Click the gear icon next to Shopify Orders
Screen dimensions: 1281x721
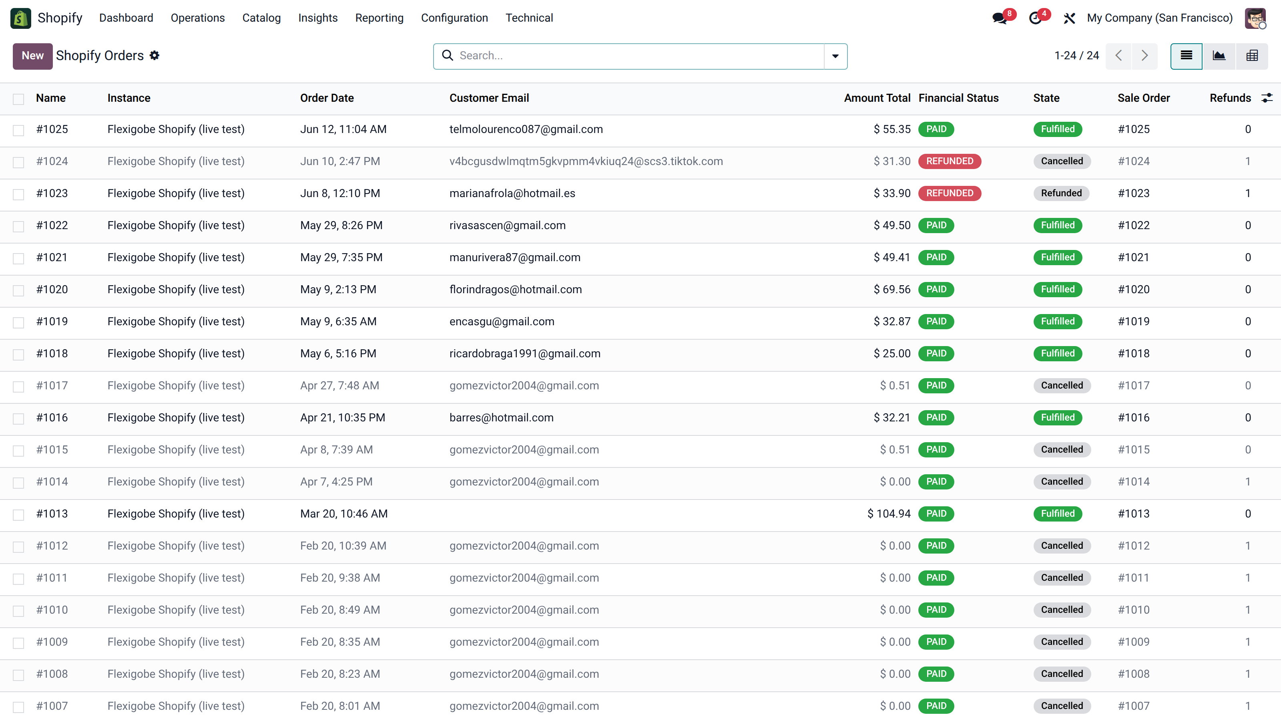(x=155, y=55)
